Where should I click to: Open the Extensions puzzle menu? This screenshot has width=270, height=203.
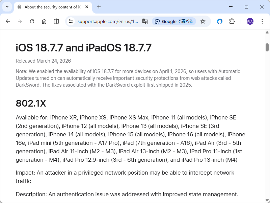(x=232, y=21)
